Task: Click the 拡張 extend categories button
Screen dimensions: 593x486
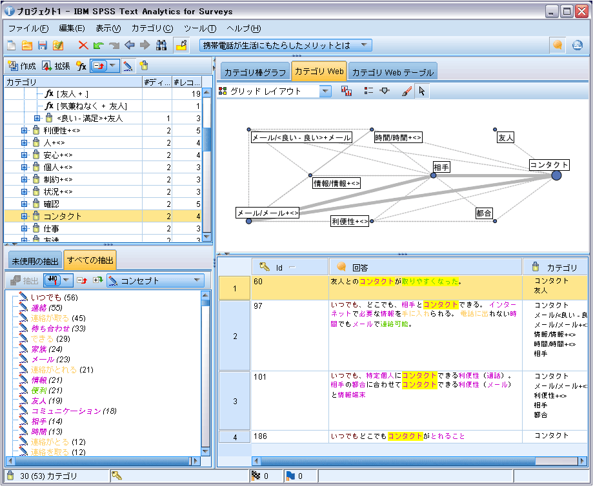Action: (x=56, y=66)
